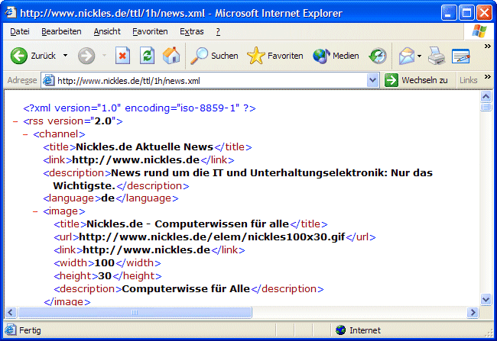
Task: Open the Zurück history dropdown arrow
Action: (65, 56)
